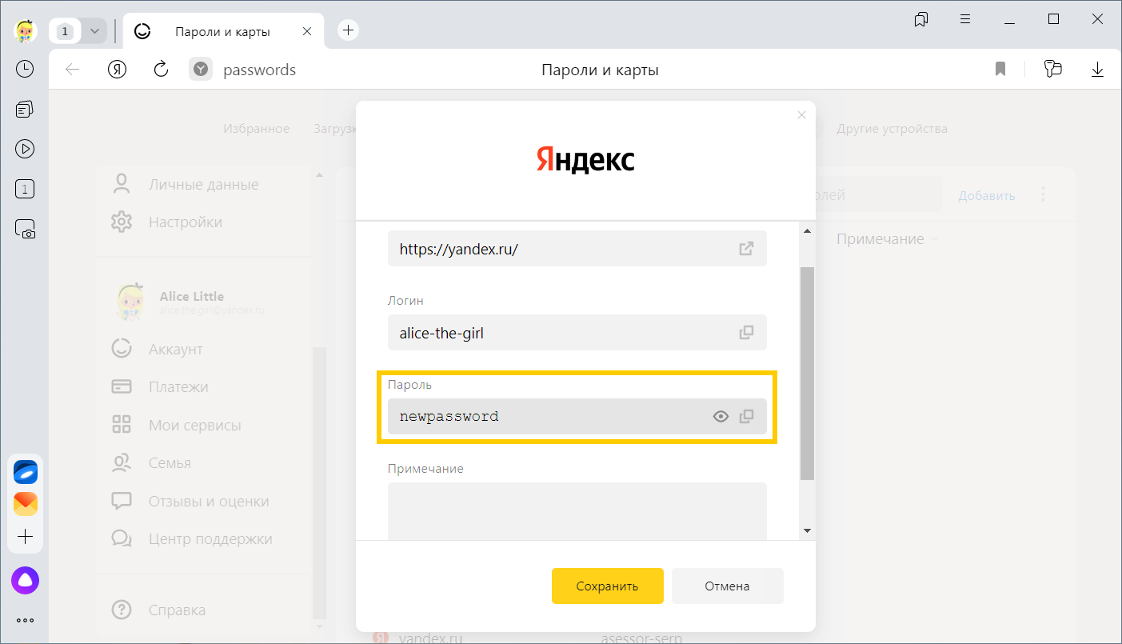This screenshot has width=1122, height=644.
Task: Click Alice Little account profile
Action: 192,302
